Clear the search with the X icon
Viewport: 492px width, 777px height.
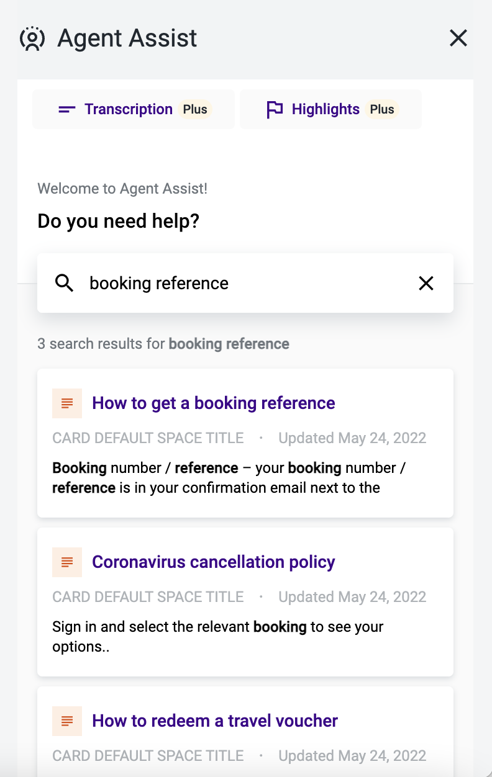pyautogui.click(x=426, y=283)
